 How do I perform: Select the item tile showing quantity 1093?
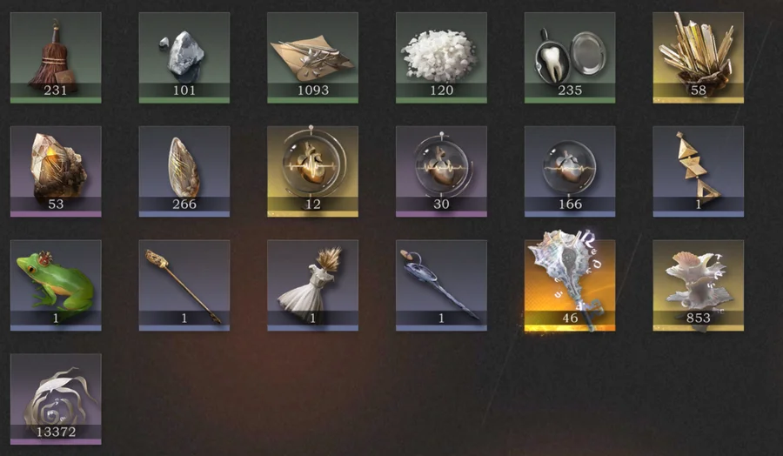tap(312, 58)
